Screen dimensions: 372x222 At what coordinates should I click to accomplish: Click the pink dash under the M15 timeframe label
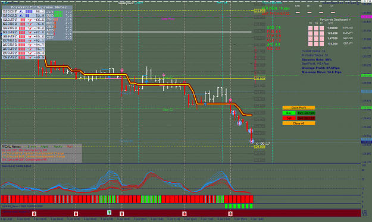click(x=298, y=12)
